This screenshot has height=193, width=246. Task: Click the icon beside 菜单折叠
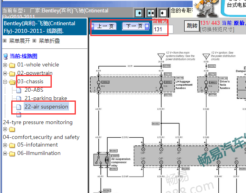pyautogui.click(x=35, y=41)
